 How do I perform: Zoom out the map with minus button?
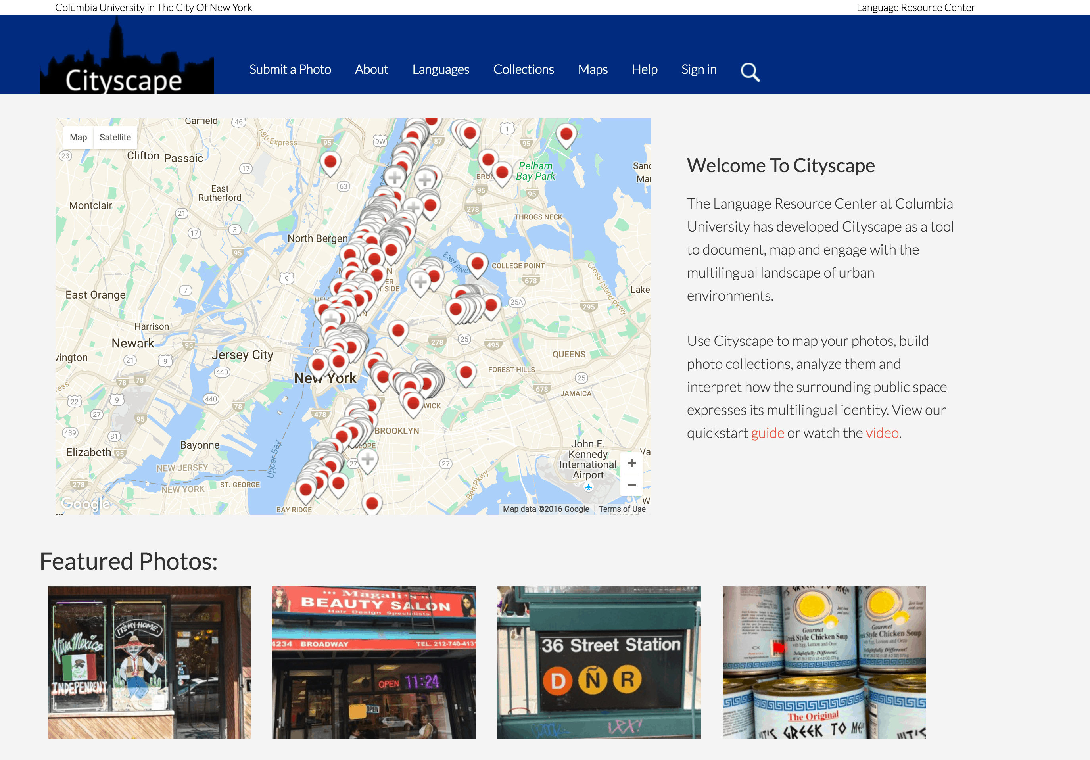tap(631, 485)
